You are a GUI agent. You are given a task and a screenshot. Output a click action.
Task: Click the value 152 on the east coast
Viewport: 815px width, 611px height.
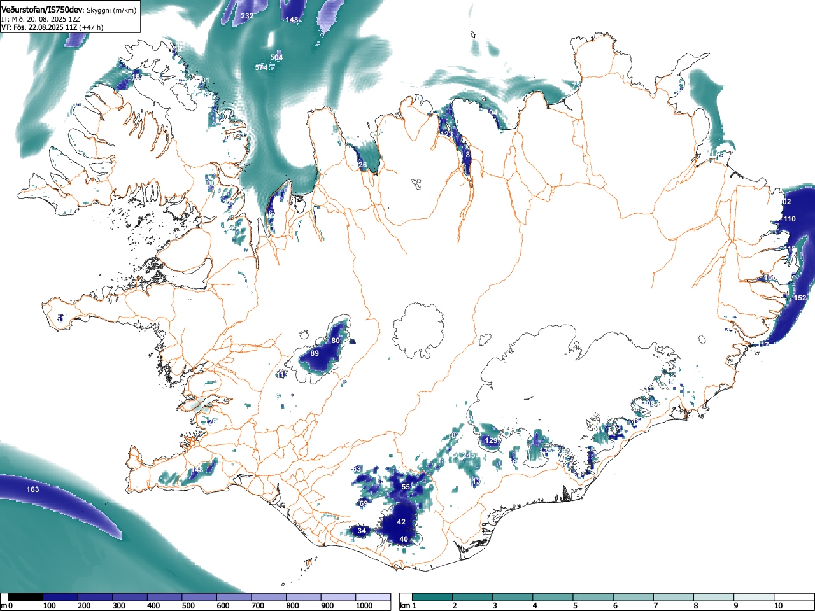[x=800, y=298]
